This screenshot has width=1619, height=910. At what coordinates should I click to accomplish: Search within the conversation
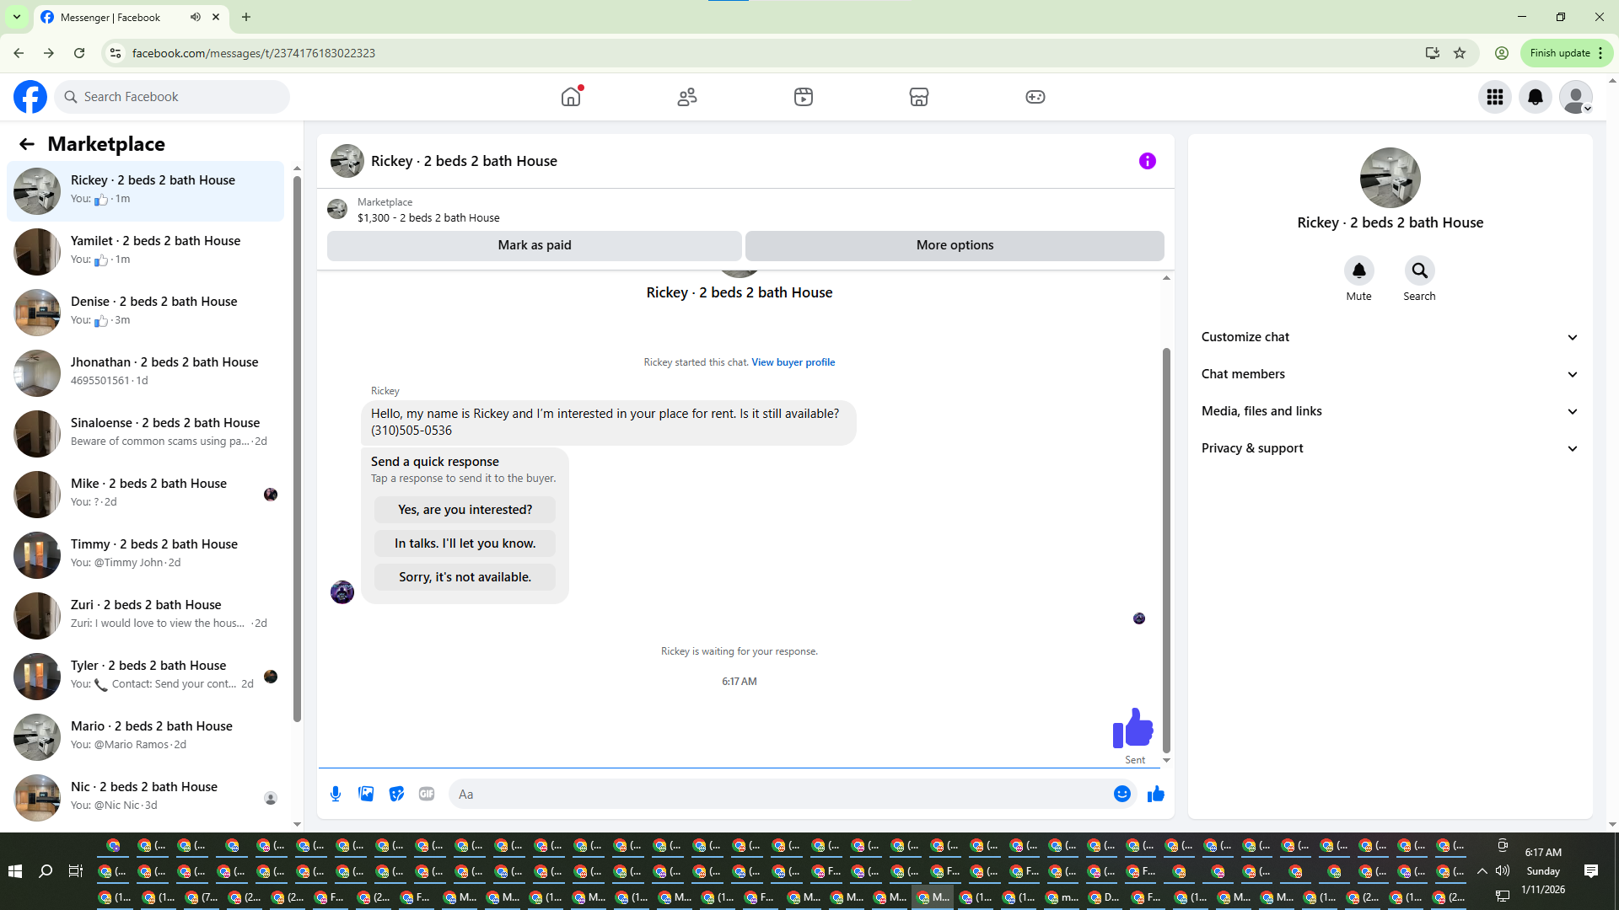1420,270
